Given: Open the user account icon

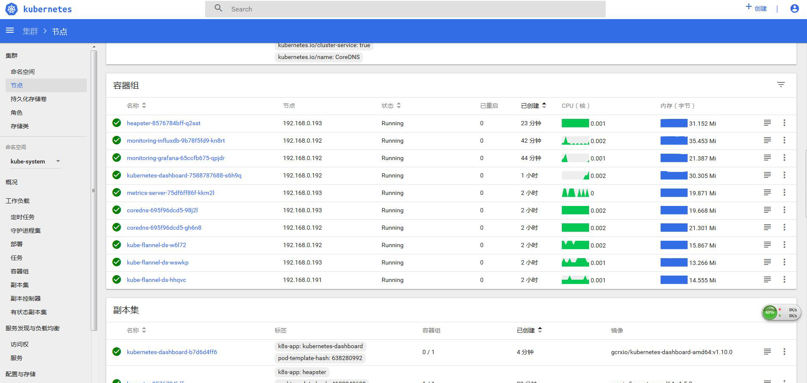Looking at the screenshot, I should tap(794, 8).
